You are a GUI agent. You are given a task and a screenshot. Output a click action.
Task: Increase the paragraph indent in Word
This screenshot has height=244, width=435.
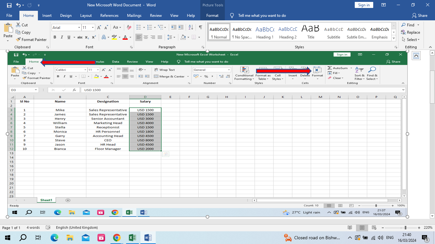click(x=182, y=28)
